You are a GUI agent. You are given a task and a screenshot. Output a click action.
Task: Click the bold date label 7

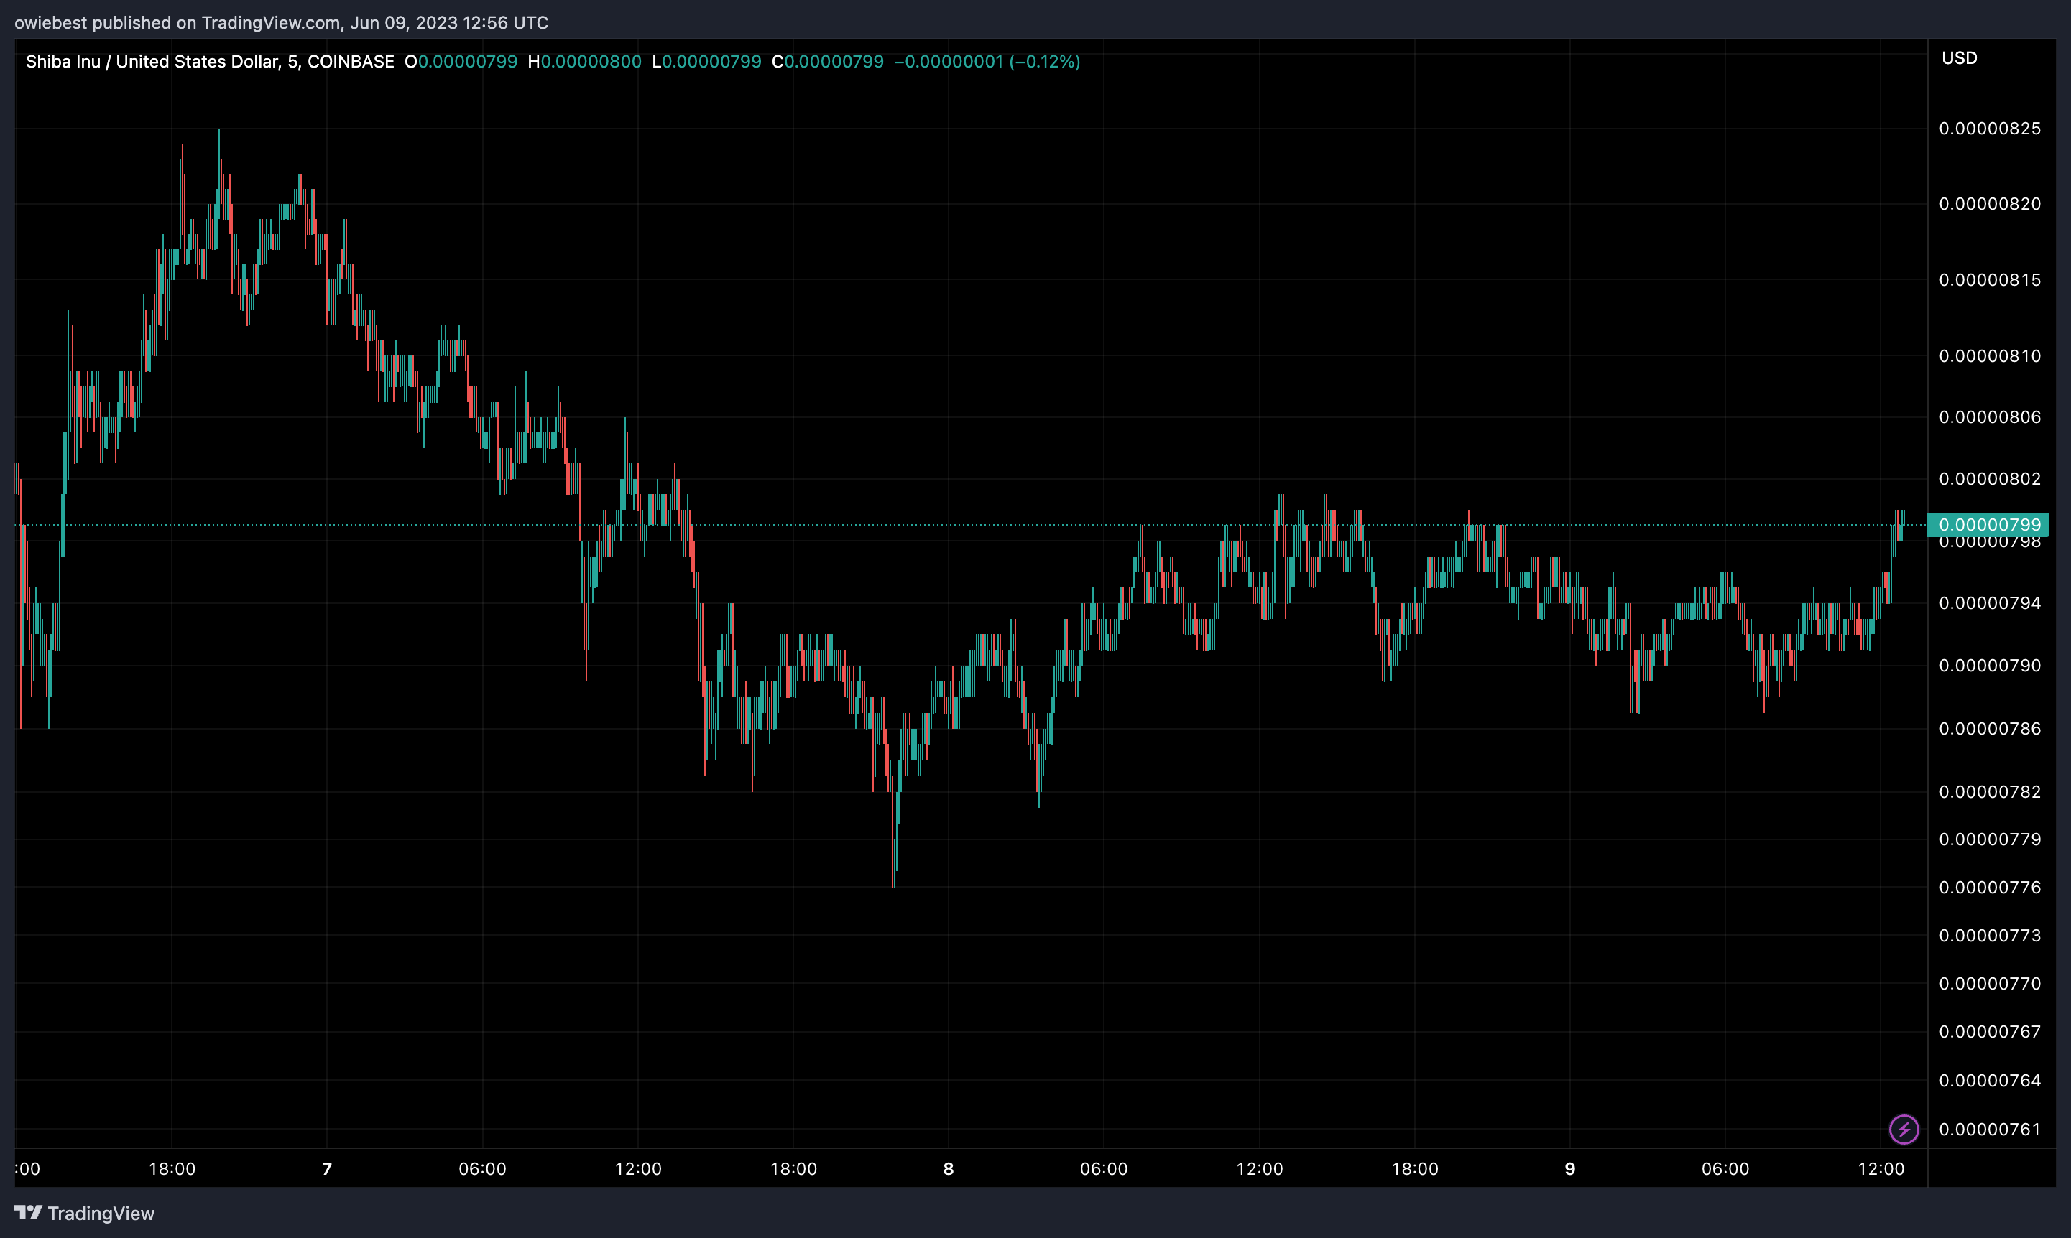pos(327,1169)
